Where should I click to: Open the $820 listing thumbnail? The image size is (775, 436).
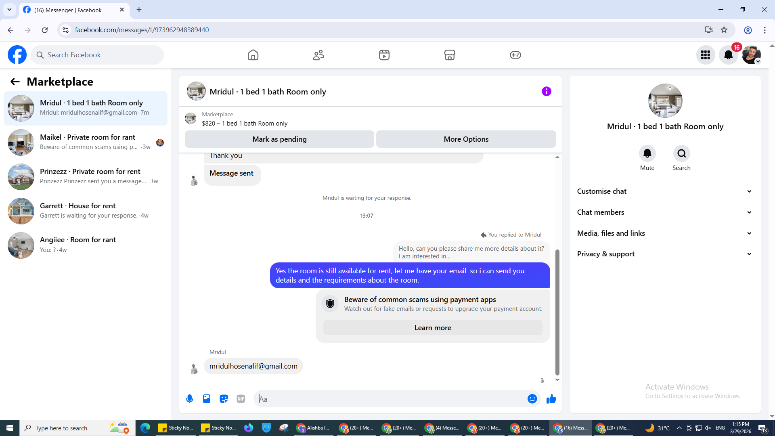(191, 119)
